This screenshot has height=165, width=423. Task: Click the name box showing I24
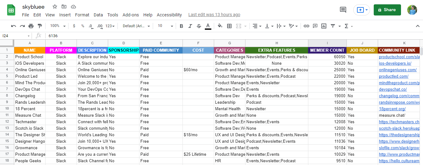(16, 36)
